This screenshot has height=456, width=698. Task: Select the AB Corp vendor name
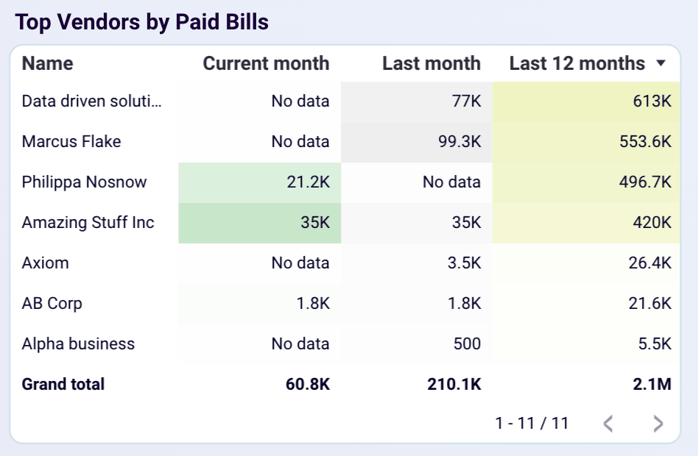tap(52, 303)
